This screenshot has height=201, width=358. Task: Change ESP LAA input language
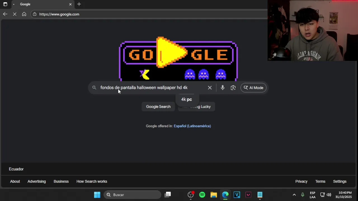pyautogui.click(x=313, y=195)
